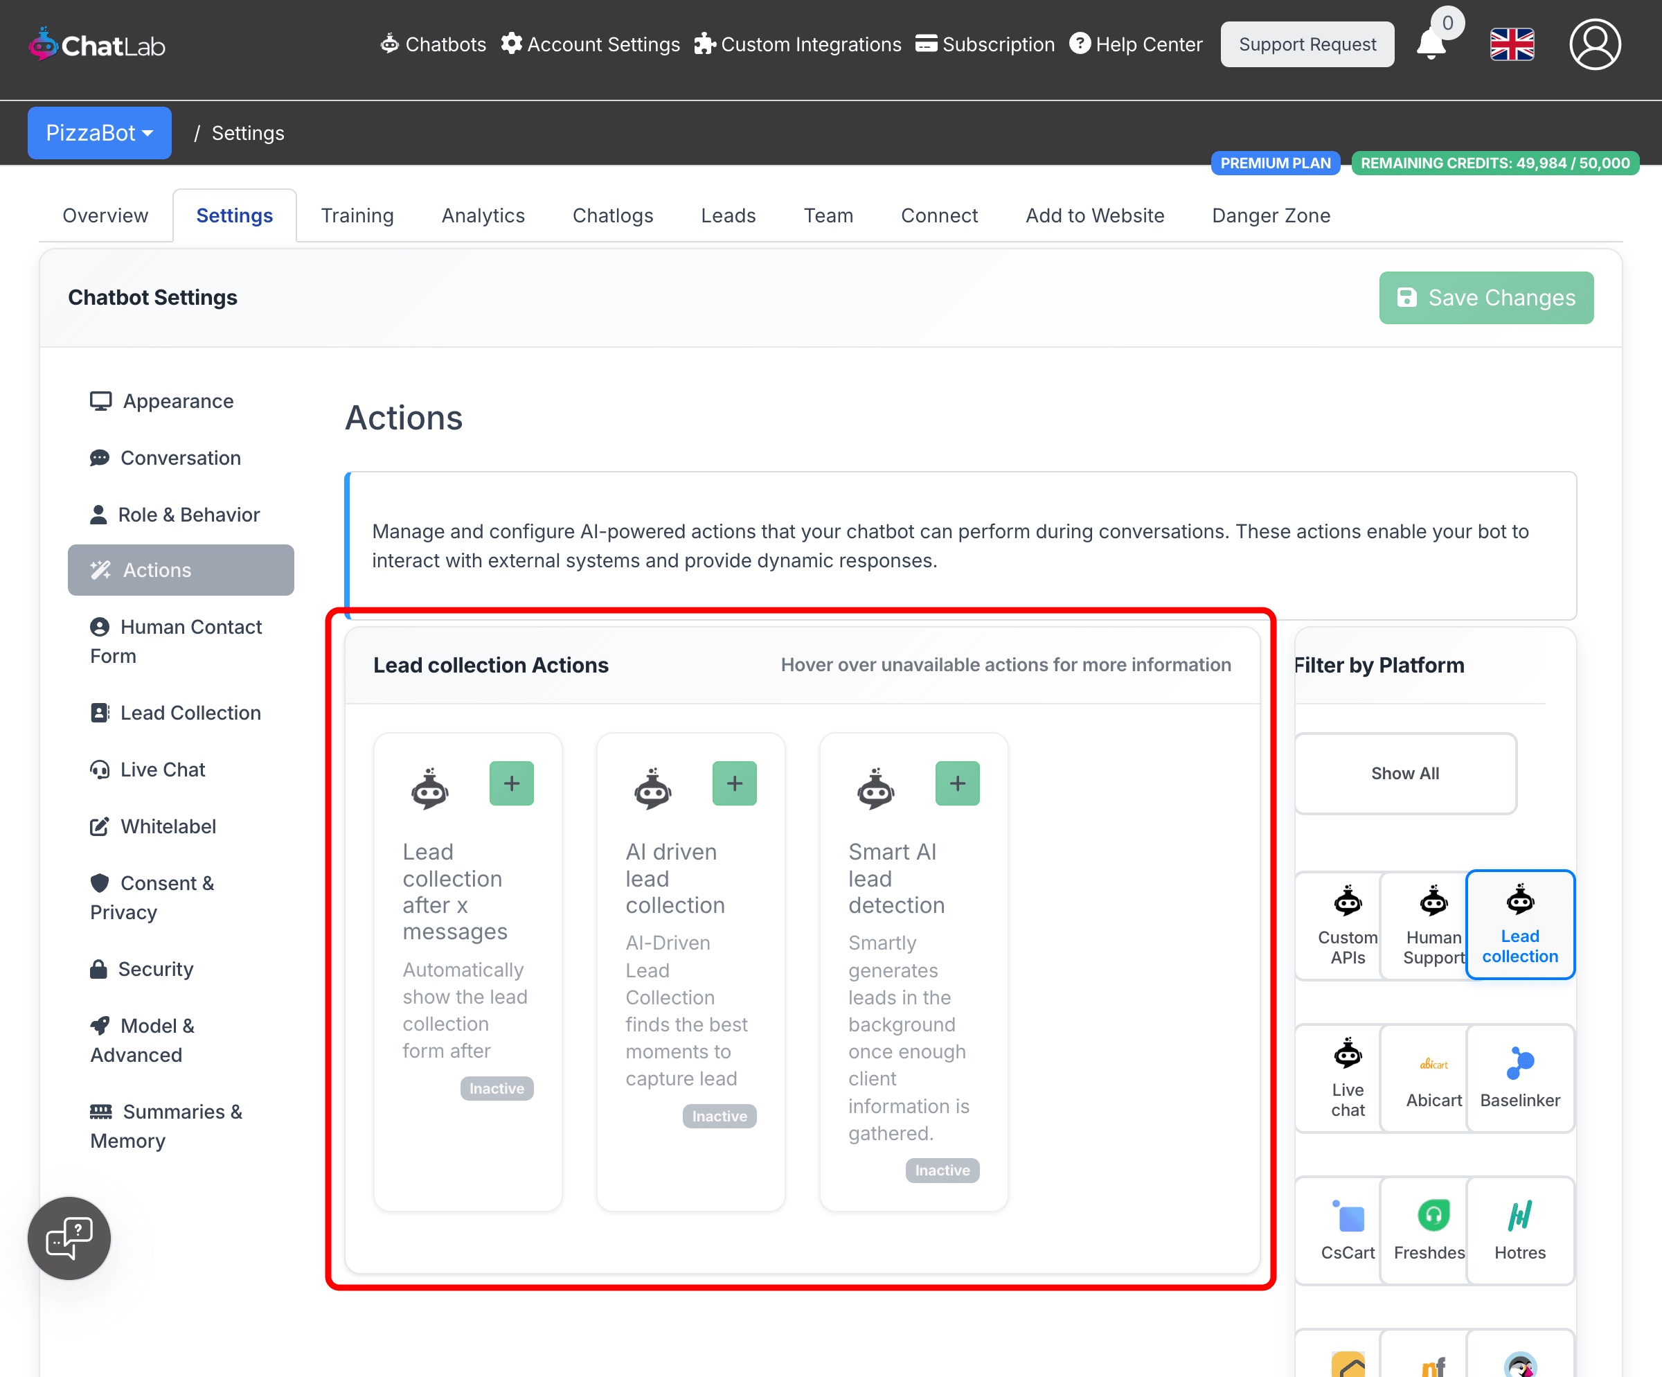
Task: Filter by Hotres platform
Action: click(x=1519, y=1229)
